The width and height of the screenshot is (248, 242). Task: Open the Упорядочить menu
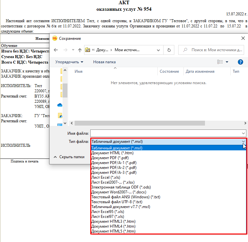coord(69,62)
